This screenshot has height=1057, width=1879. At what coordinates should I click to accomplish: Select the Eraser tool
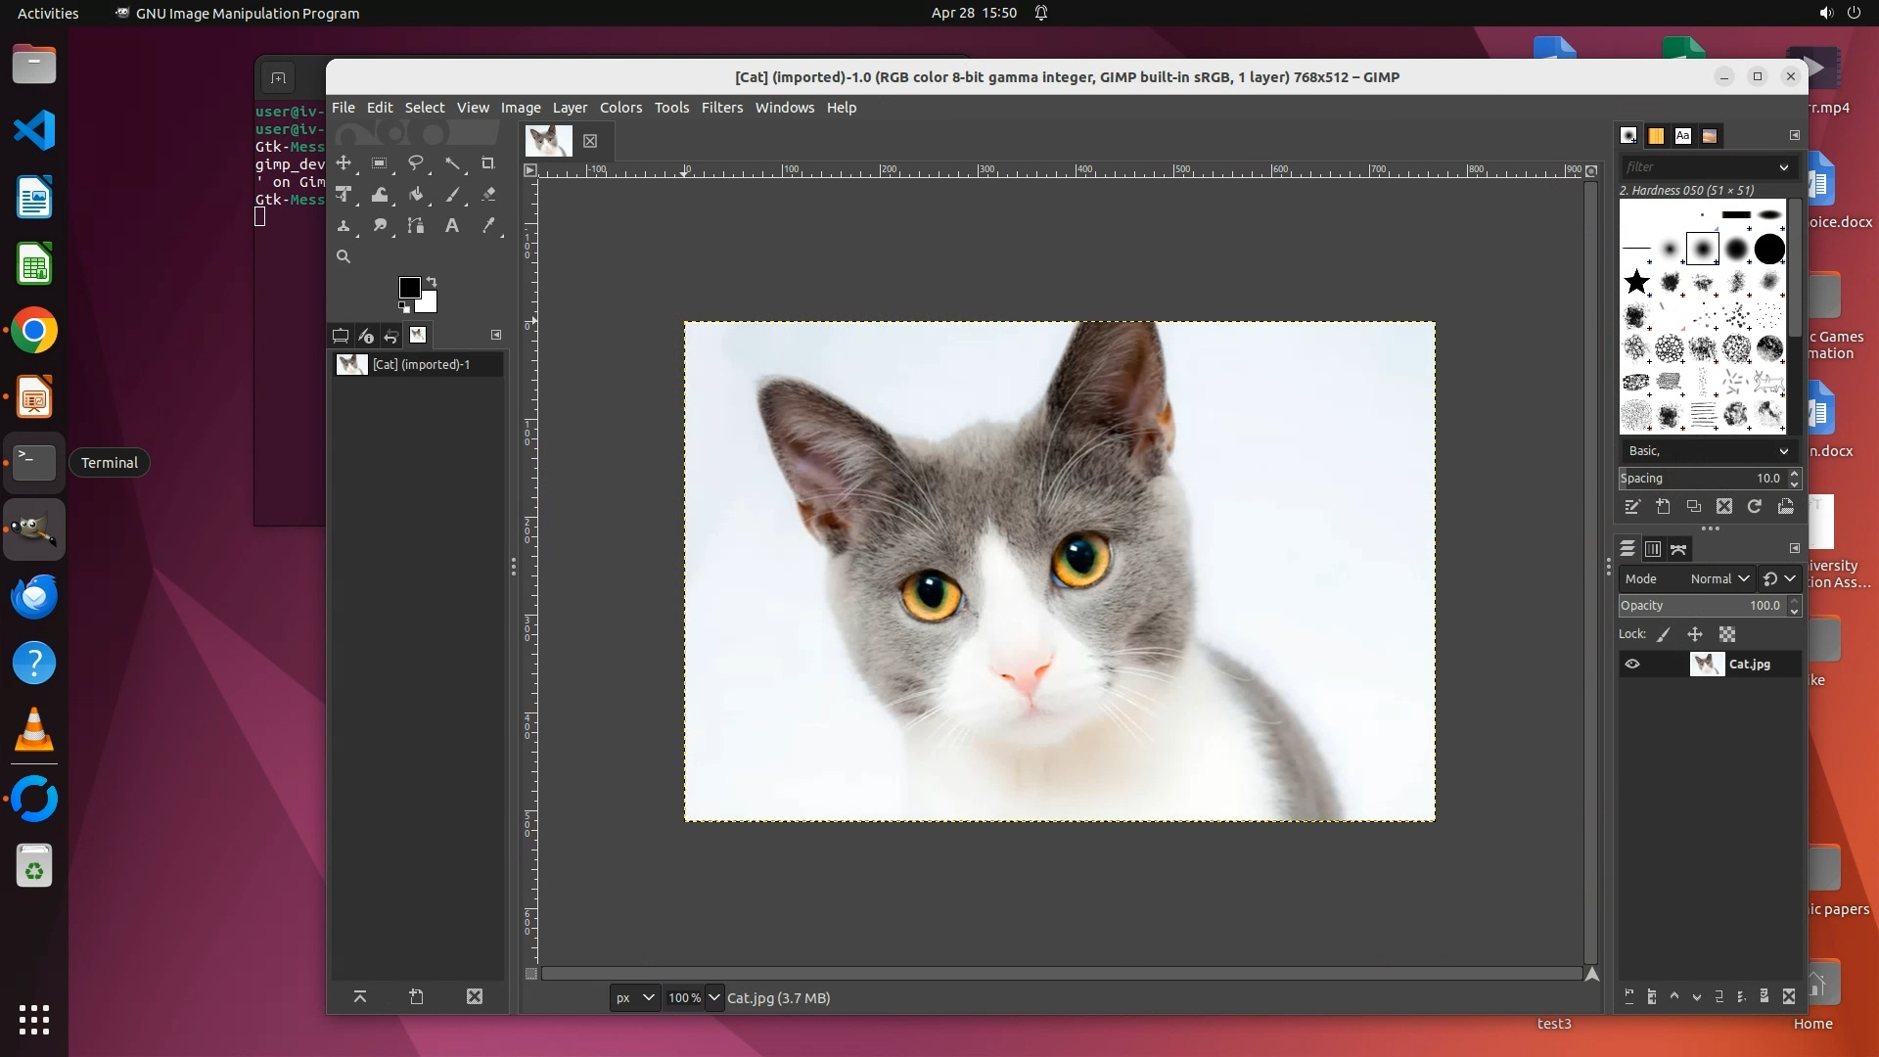[x=488, y=195]
